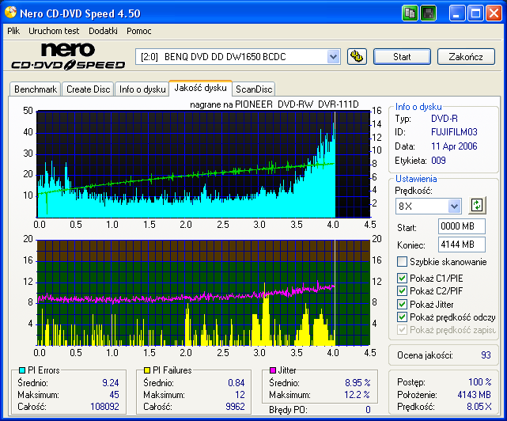Click the Nero CD icon in title bar
Screen dimensions: 507x421
point(10,13)
